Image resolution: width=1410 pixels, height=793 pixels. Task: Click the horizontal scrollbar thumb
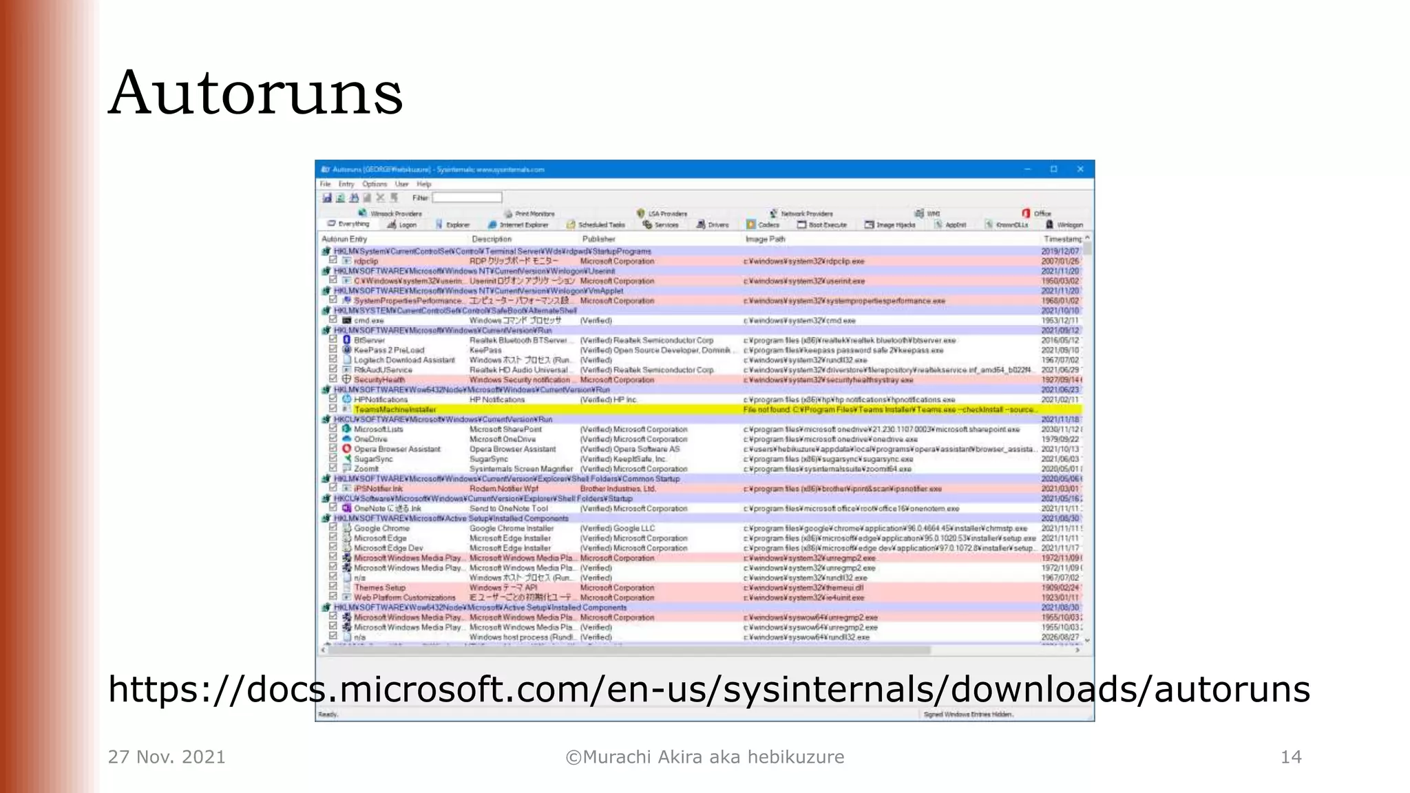pos(628,650)
